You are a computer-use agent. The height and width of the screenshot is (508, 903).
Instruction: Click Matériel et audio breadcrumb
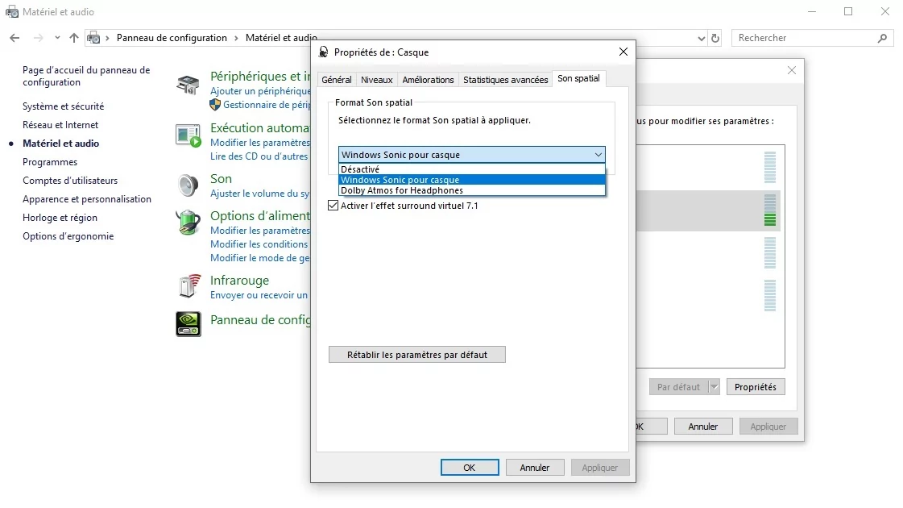click(281, 38)
